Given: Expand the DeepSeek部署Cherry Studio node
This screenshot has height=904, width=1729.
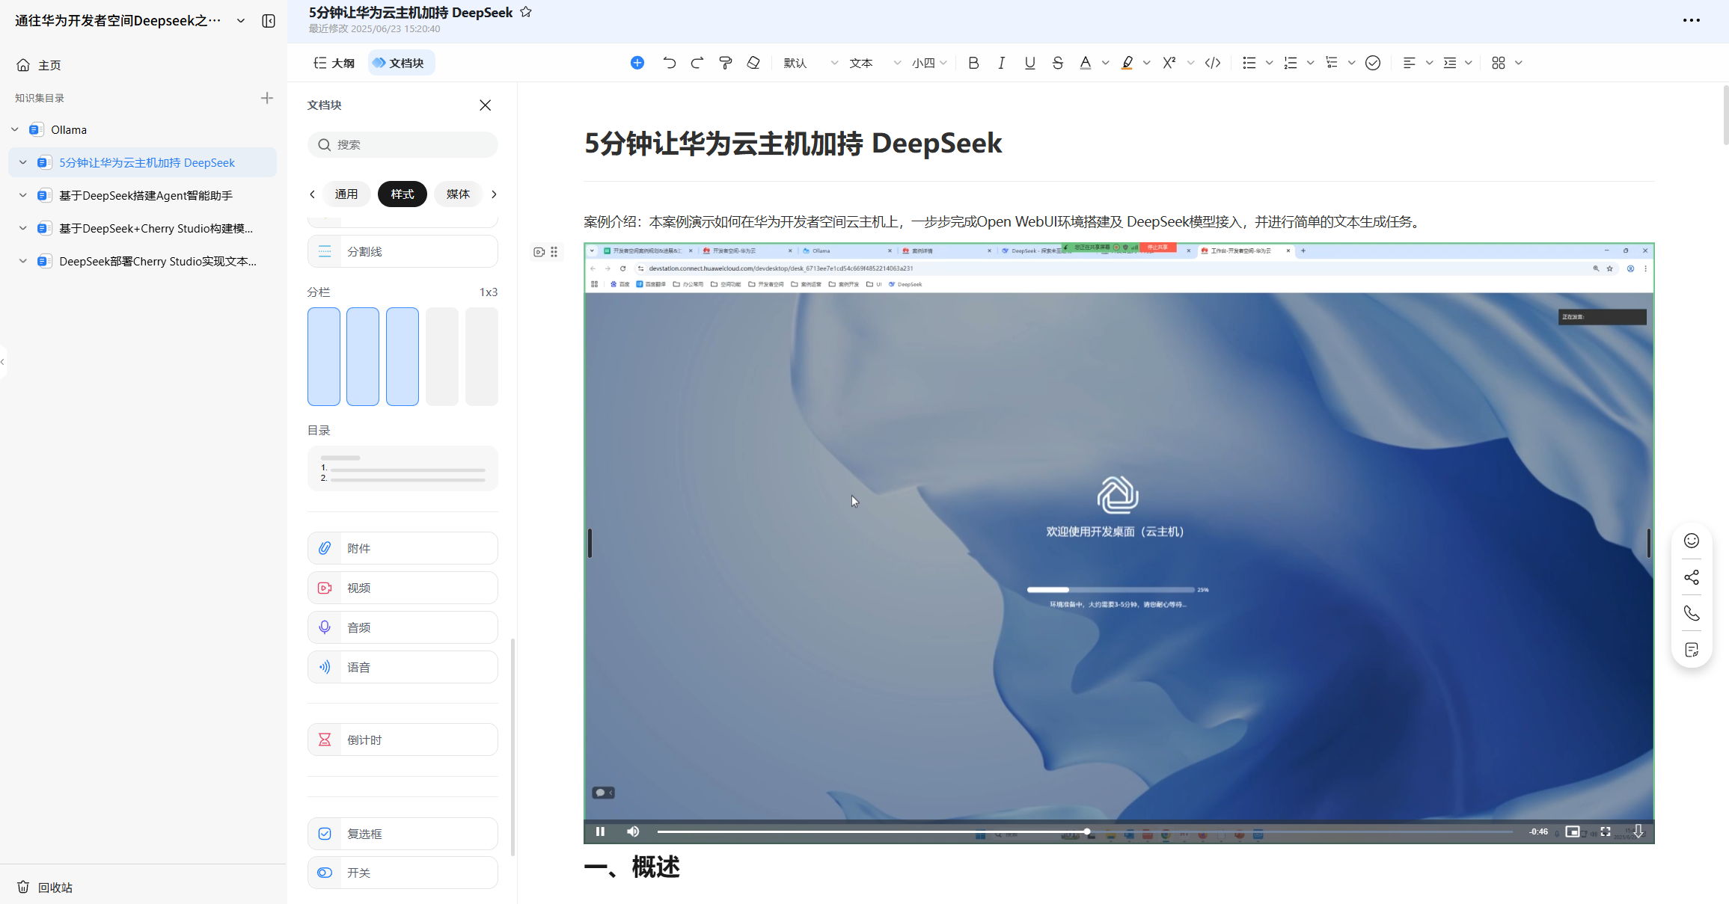Looking at the screenshot, I should 23,261.
